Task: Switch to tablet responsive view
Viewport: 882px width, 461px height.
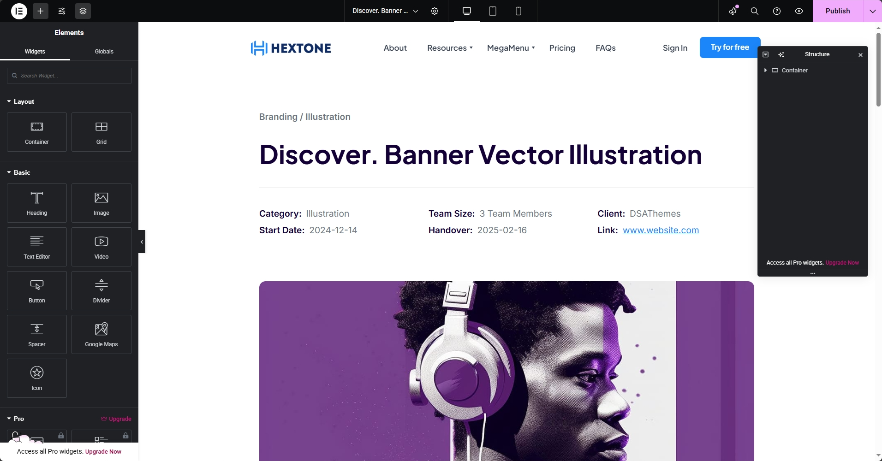Action: point(493,11)
